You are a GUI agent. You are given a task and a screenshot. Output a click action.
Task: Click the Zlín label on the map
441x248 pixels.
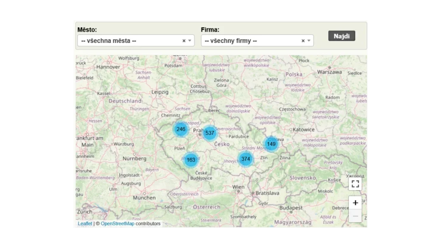tap(264, 158)
